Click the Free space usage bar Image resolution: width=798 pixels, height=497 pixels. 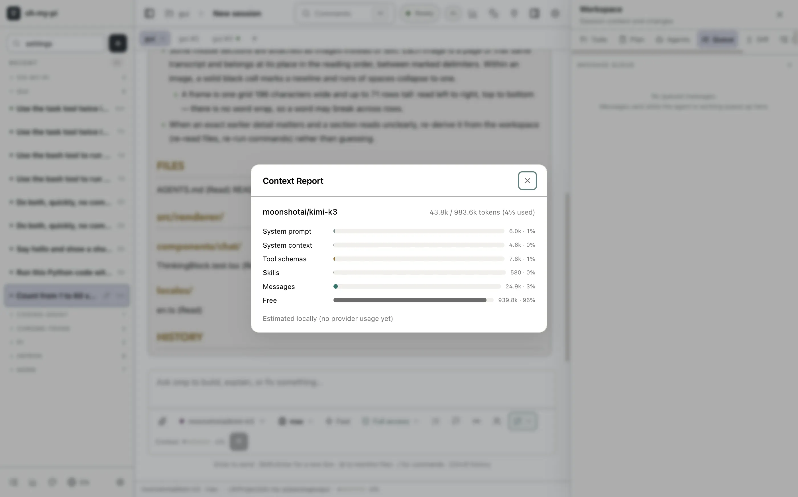413,300
